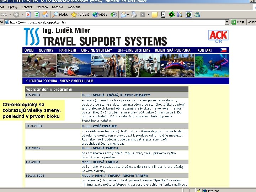Click the Edit page toolbar icon
256x192 pixels.
click(x=143, y=15)
